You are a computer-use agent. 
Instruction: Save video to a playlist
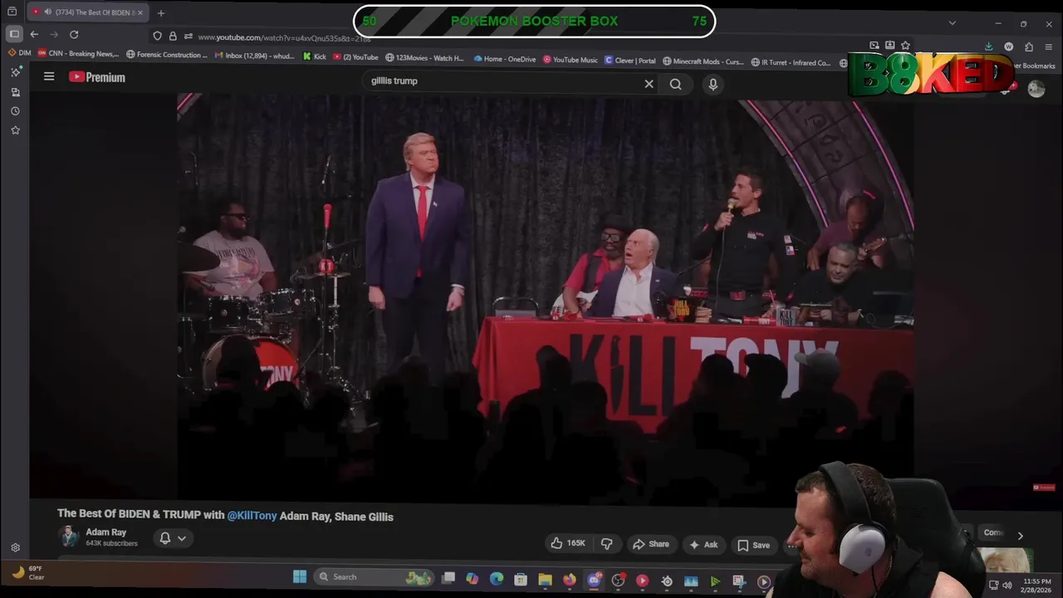pyautogui.click(x=753, y=544)
